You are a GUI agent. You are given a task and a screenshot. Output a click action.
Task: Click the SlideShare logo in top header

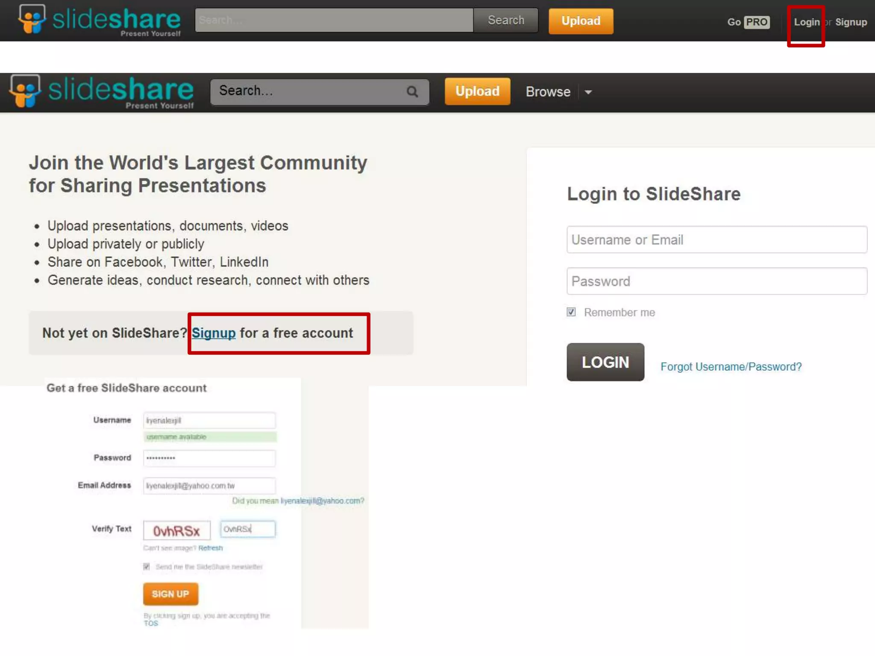click(x=99, y=20)
